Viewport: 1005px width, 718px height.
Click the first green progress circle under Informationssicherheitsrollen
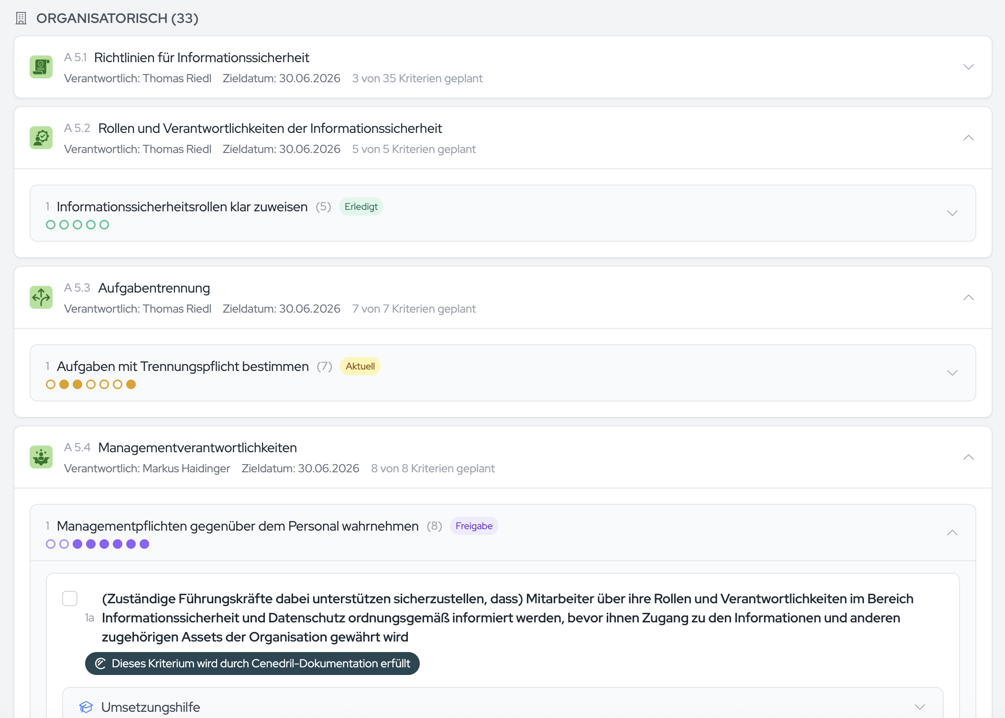(51, 225)
